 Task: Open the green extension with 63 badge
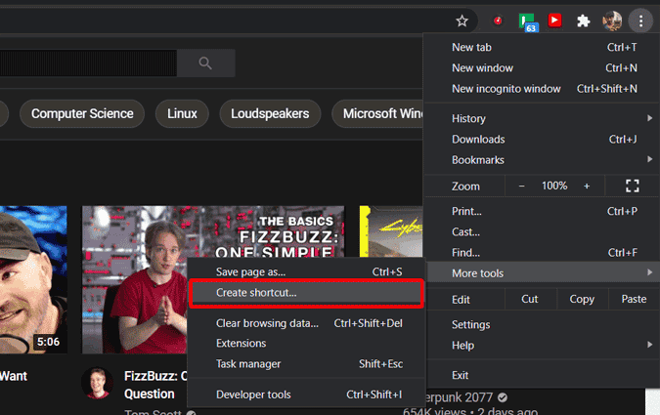[x=528, y=21]
